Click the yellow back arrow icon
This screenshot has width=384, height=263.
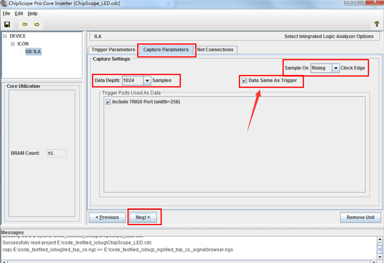tap(25, 24)
